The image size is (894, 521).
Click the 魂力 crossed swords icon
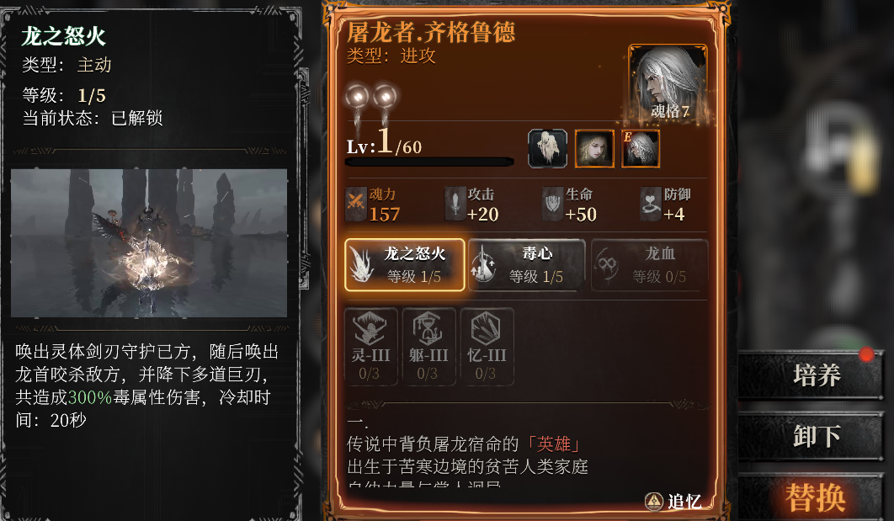[x=356, y=204]
